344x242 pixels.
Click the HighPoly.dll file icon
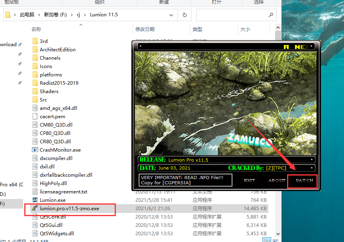pyautogui.click(x=35, y=183)
